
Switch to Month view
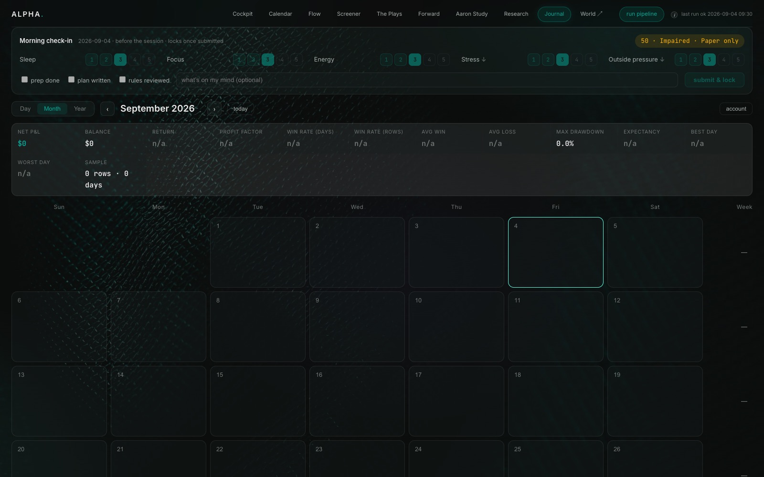(52, 109)
